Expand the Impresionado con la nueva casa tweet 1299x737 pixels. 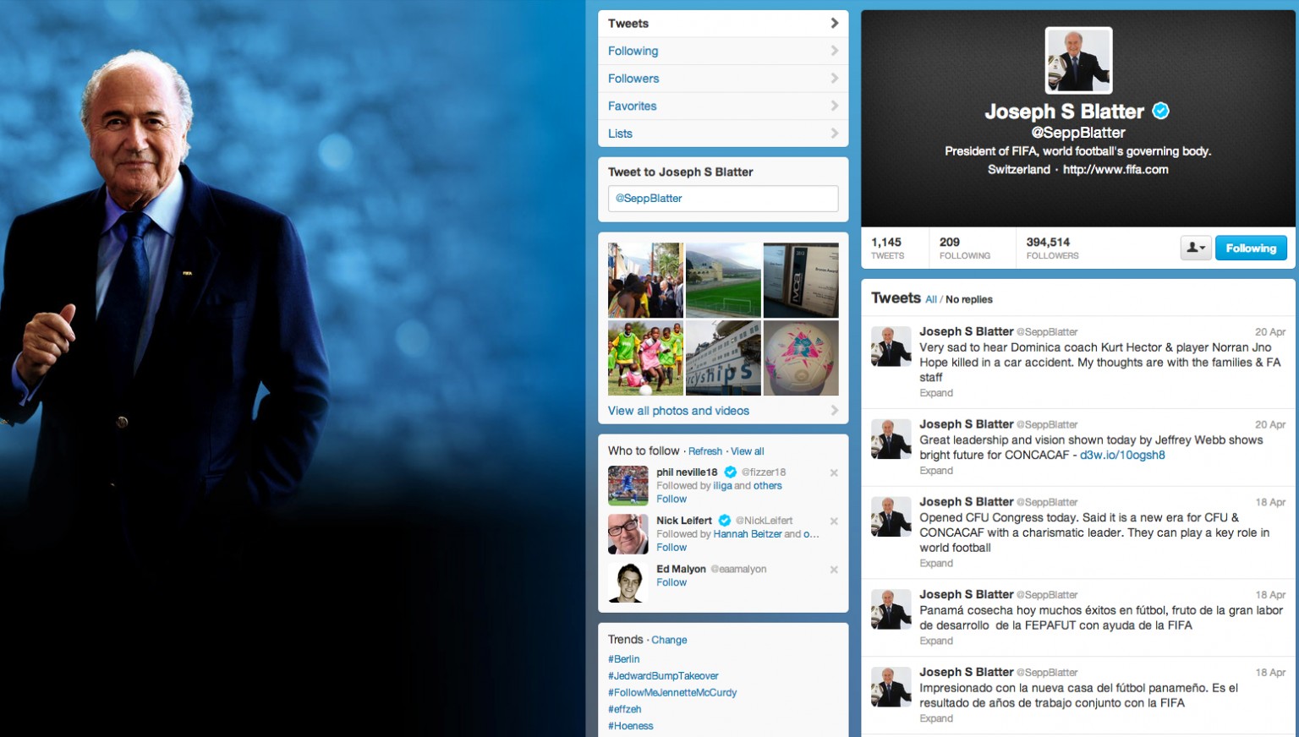tap(936, 718)
